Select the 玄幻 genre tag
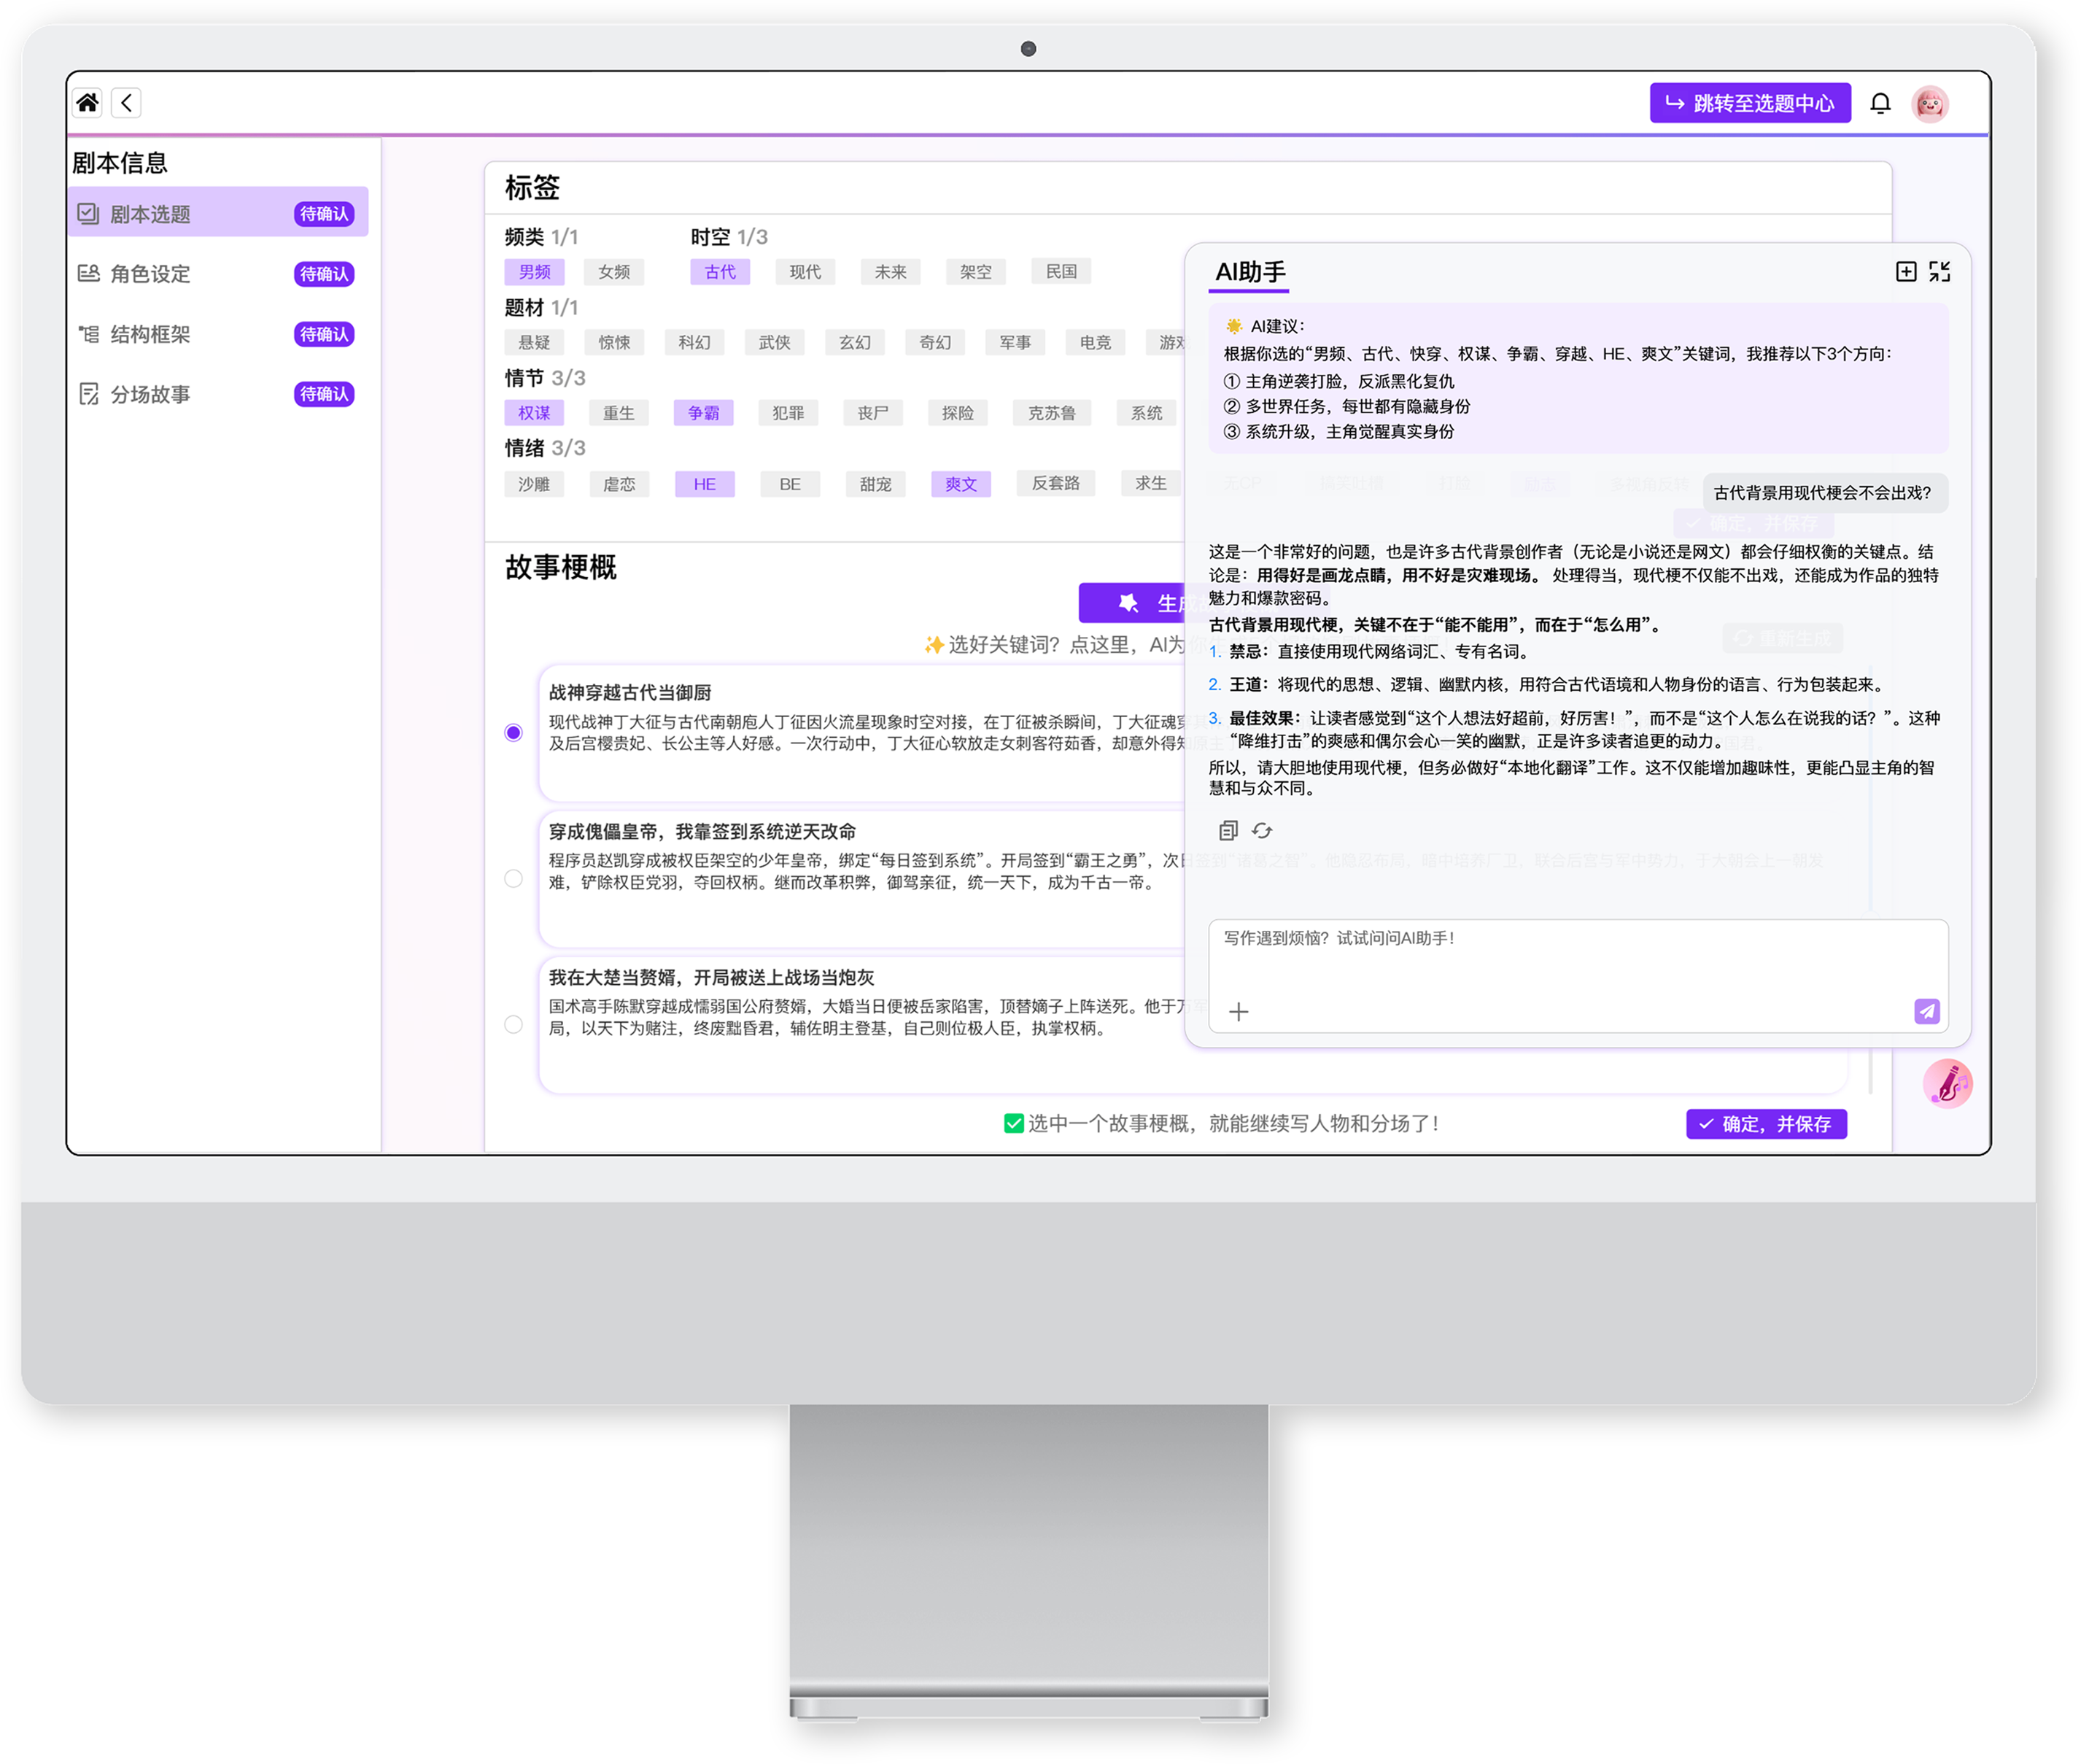 (x=855, y=342)
